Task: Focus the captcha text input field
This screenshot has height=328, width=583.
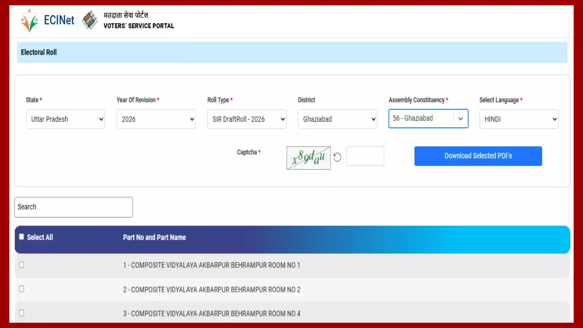Action: click(365, 156)
